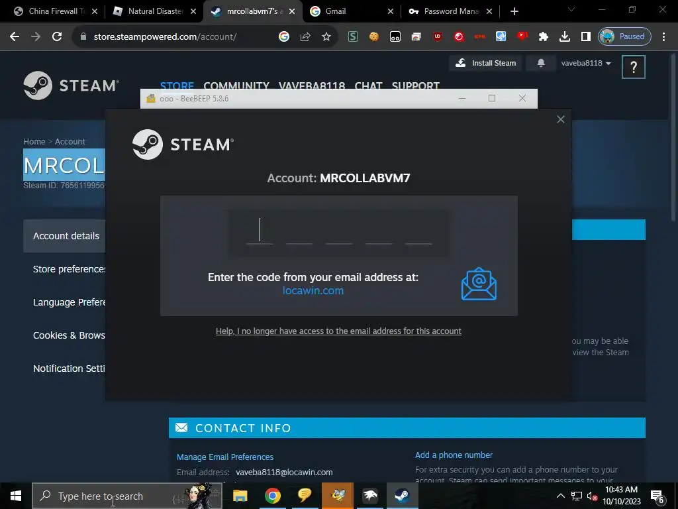Viewport: 678px width, 509px height.
Task: Click the muted volume tray icon
Action: click(591, 496)
